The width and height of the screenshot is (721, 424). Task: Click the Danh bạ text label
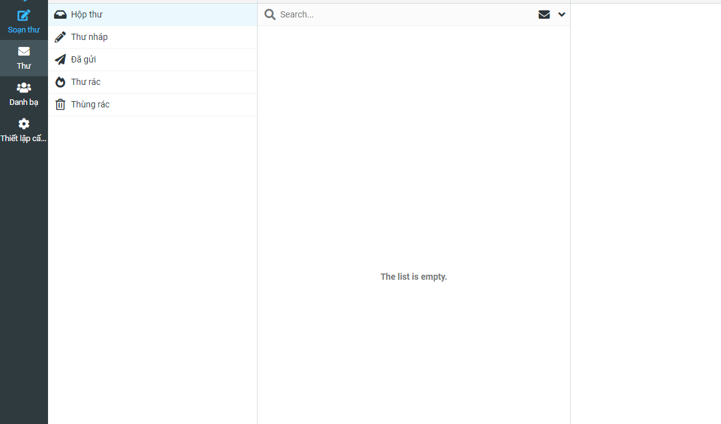click(x=24, y=102)
